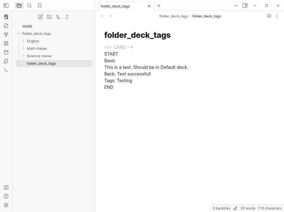Open more options vertical dots menu
This screenshot has height=212, width=284.
pos(277,16)
